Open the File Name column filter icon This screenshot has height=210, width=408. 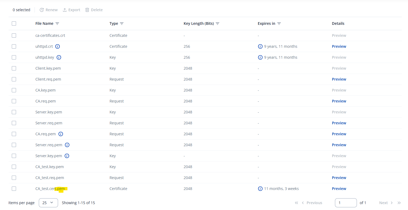[x=57, y=23]
